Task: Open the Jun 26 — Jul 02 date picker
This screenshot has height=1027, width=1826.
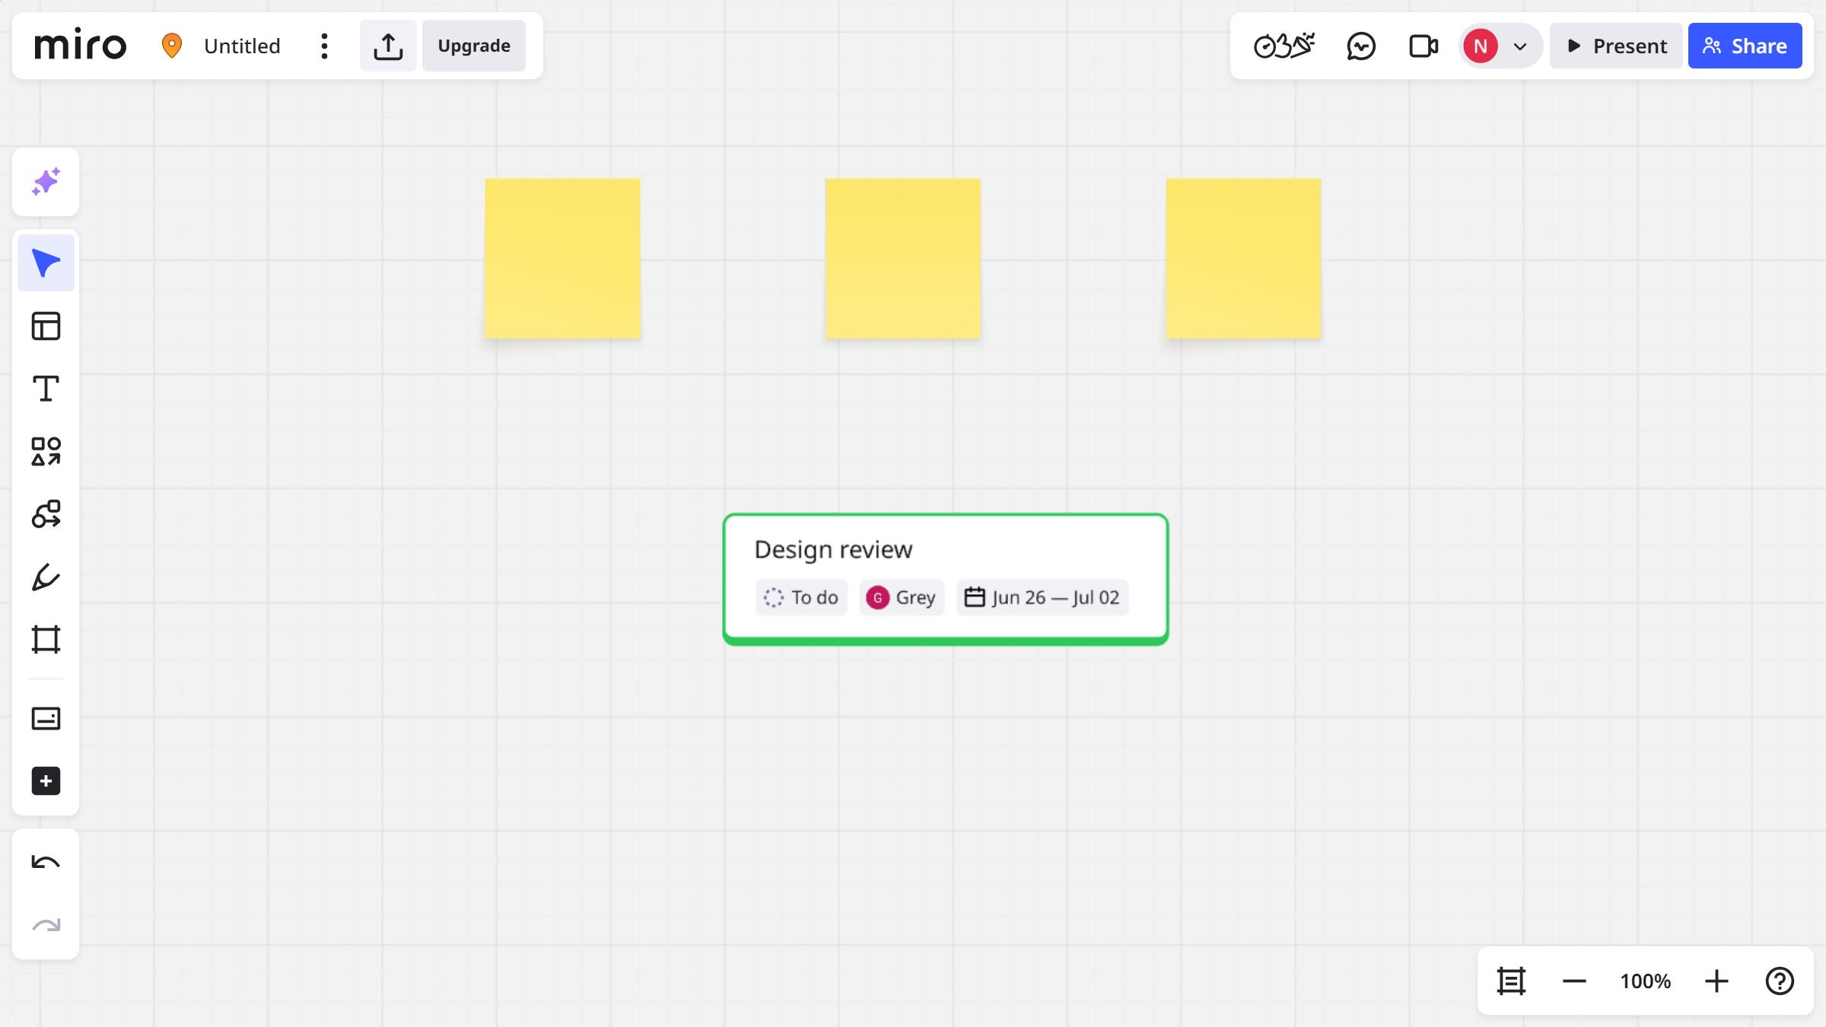Action: 1042,597
